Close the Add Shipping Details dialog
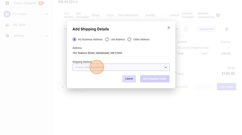Image resolution: width=242 pixels, height=135 pixels. (169, 28)
